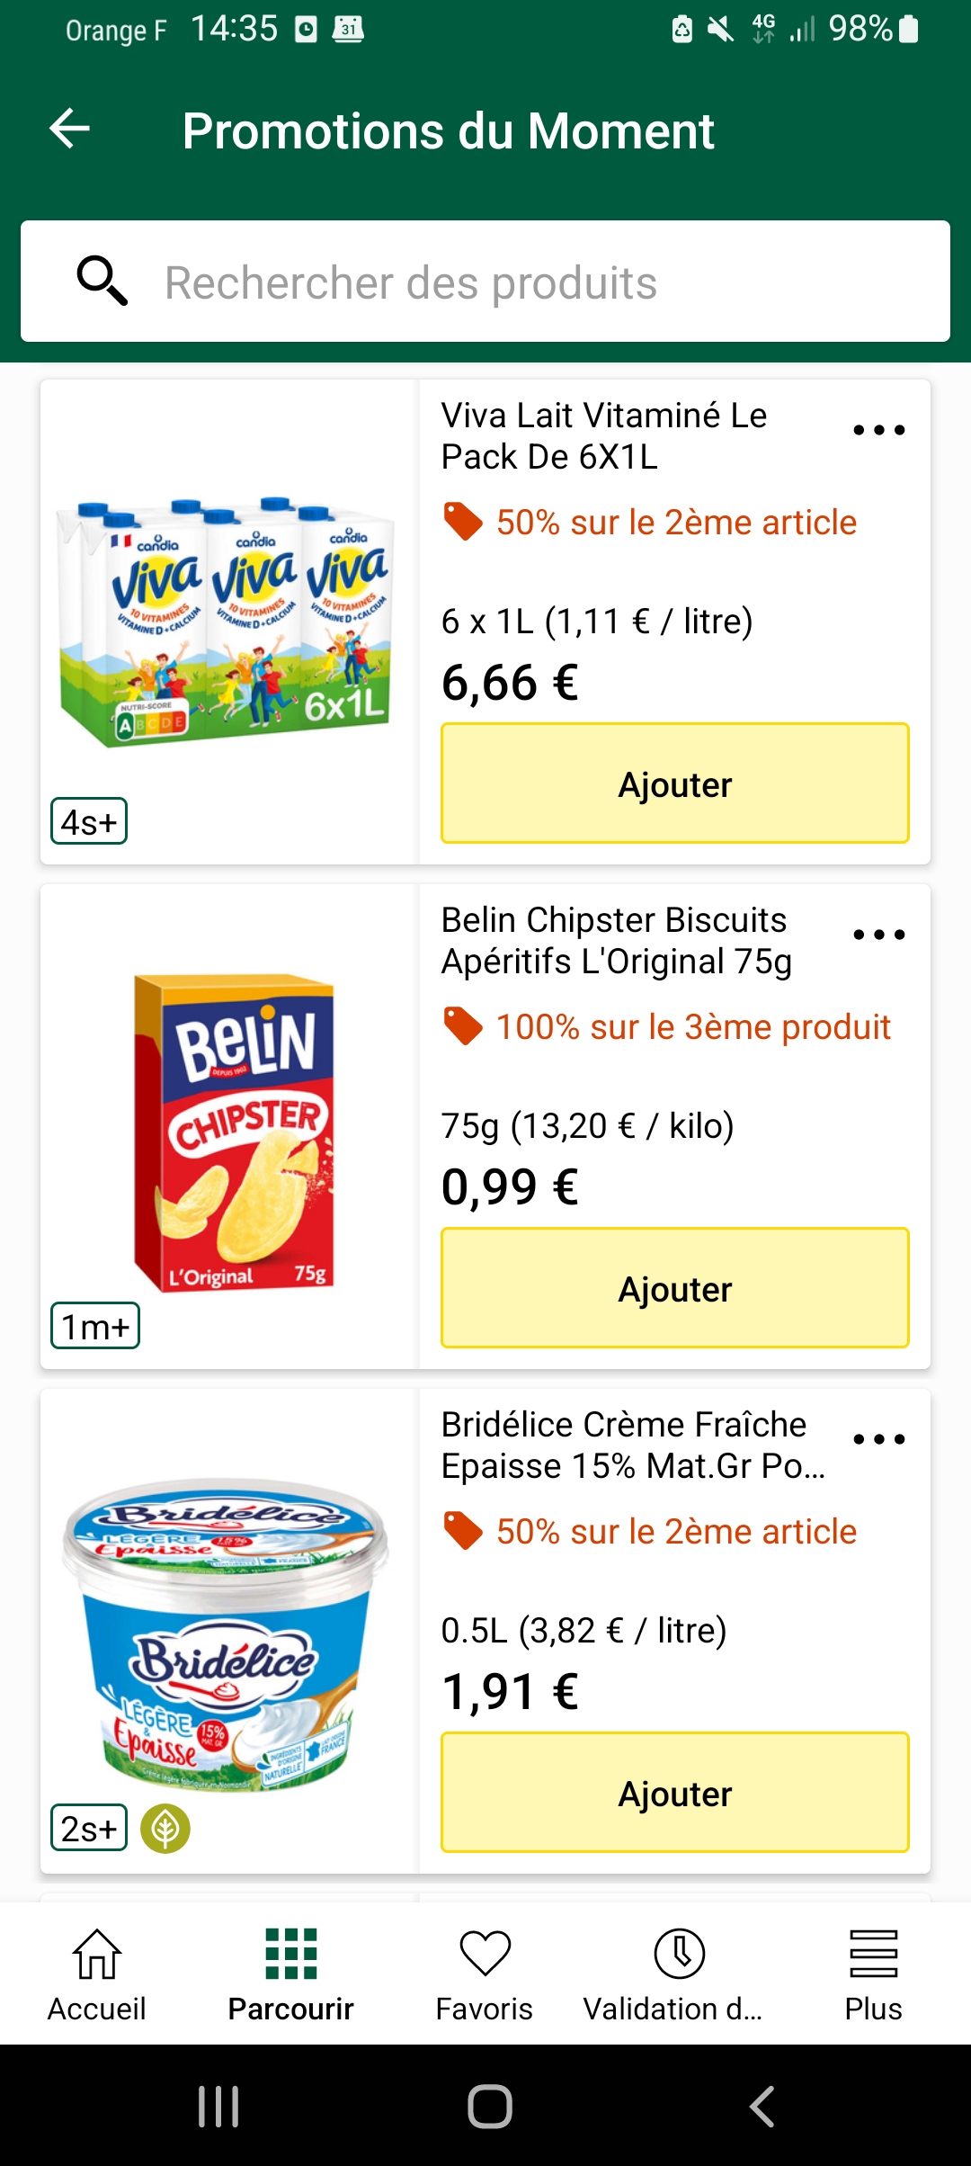
Task: Open the Viva milk product image
Action: [227, 621]
